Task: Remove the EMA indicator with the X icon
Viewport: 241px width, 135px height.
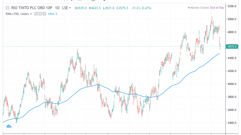Action: click(44, 14)
